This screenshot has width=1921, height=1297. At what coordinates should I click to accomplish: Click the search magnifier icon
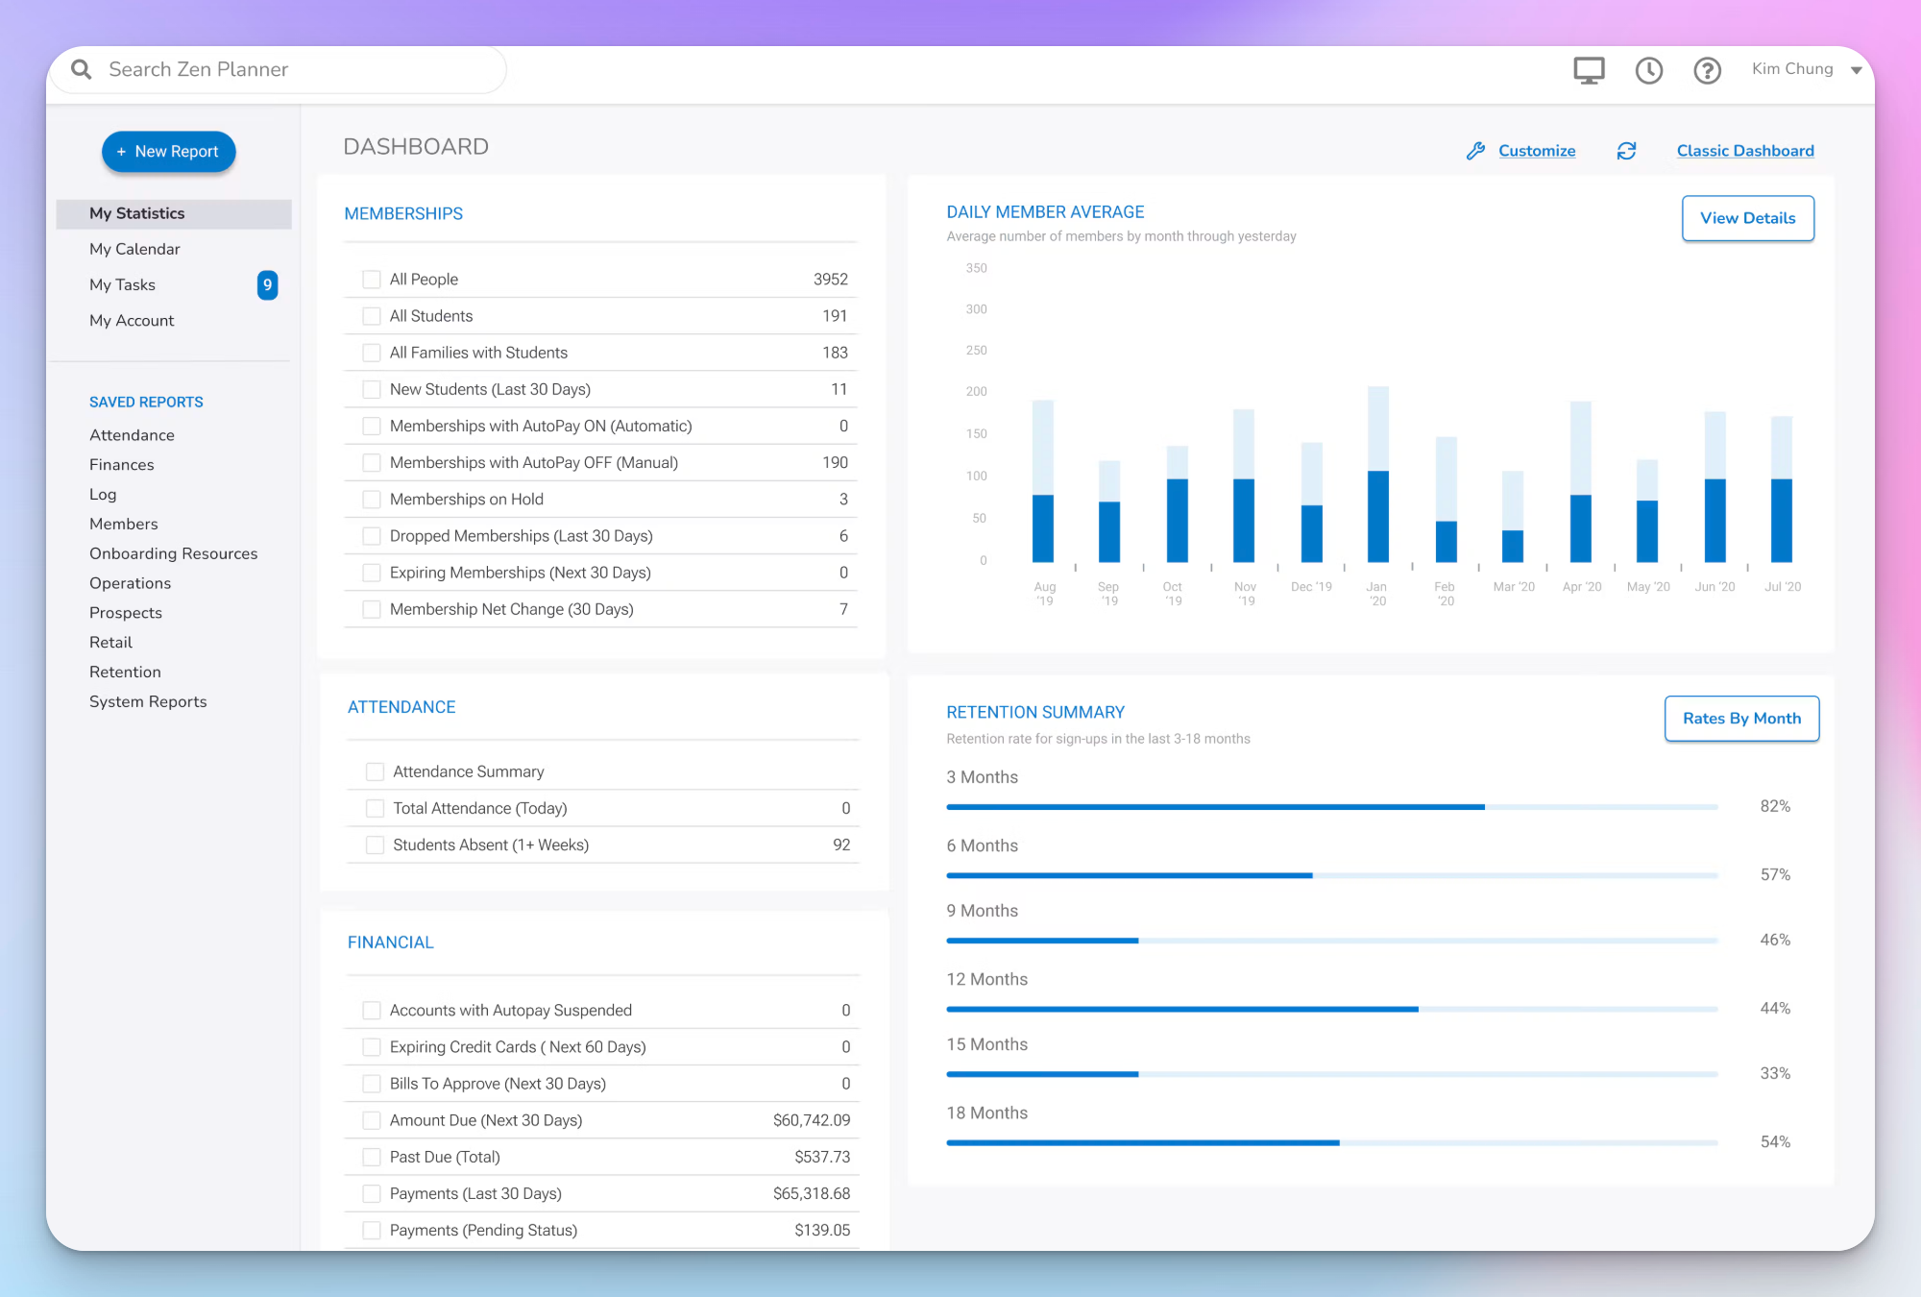pyautogui.click(x=82, y=69)
